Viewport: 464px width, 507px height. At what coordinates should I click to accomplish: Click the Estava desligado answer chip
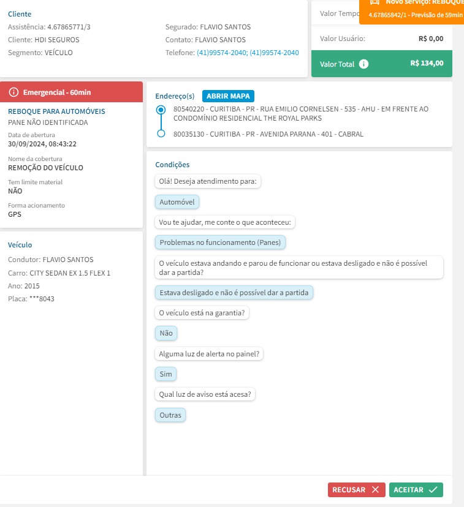tap(234, 293)
